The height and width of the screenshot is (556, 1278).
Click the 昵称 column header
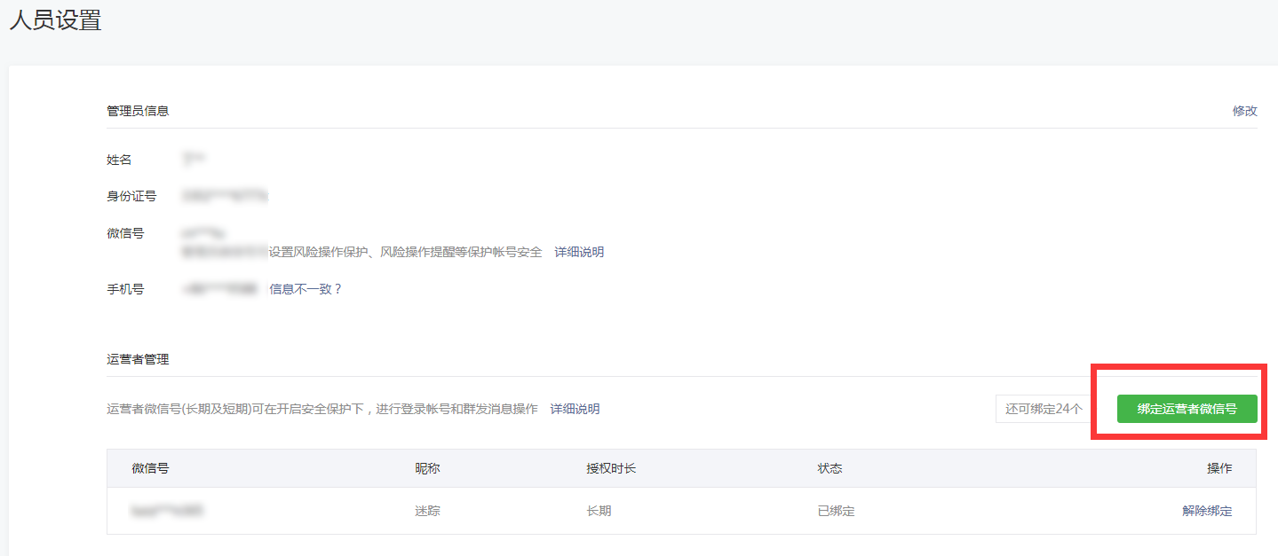[x=427, y=468]
